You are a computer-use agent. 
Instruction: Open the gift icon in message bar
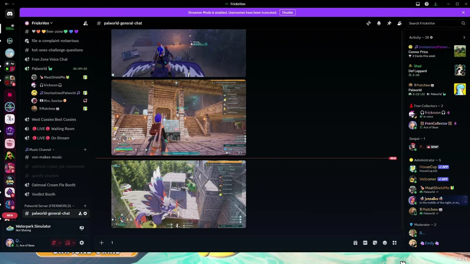pos(355,243)
